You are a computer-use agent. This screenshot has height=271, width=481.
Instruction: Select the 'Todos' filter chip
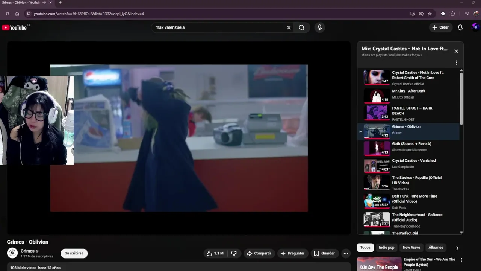click(x=365, y=247)
